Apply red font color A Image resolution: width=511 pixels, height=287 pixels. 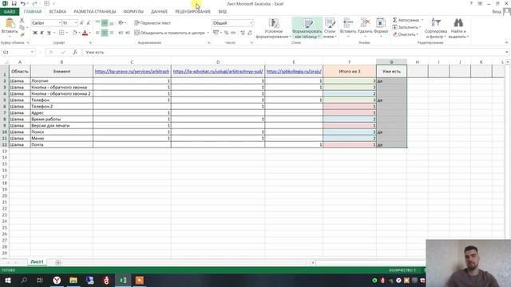coord(85,33)
